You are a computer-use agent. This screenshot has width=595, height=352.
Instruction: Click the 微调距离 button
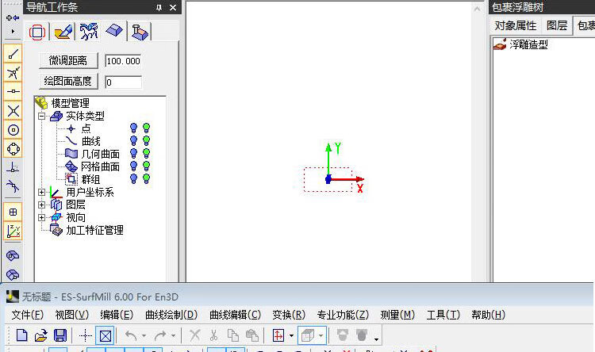(68, 61)
